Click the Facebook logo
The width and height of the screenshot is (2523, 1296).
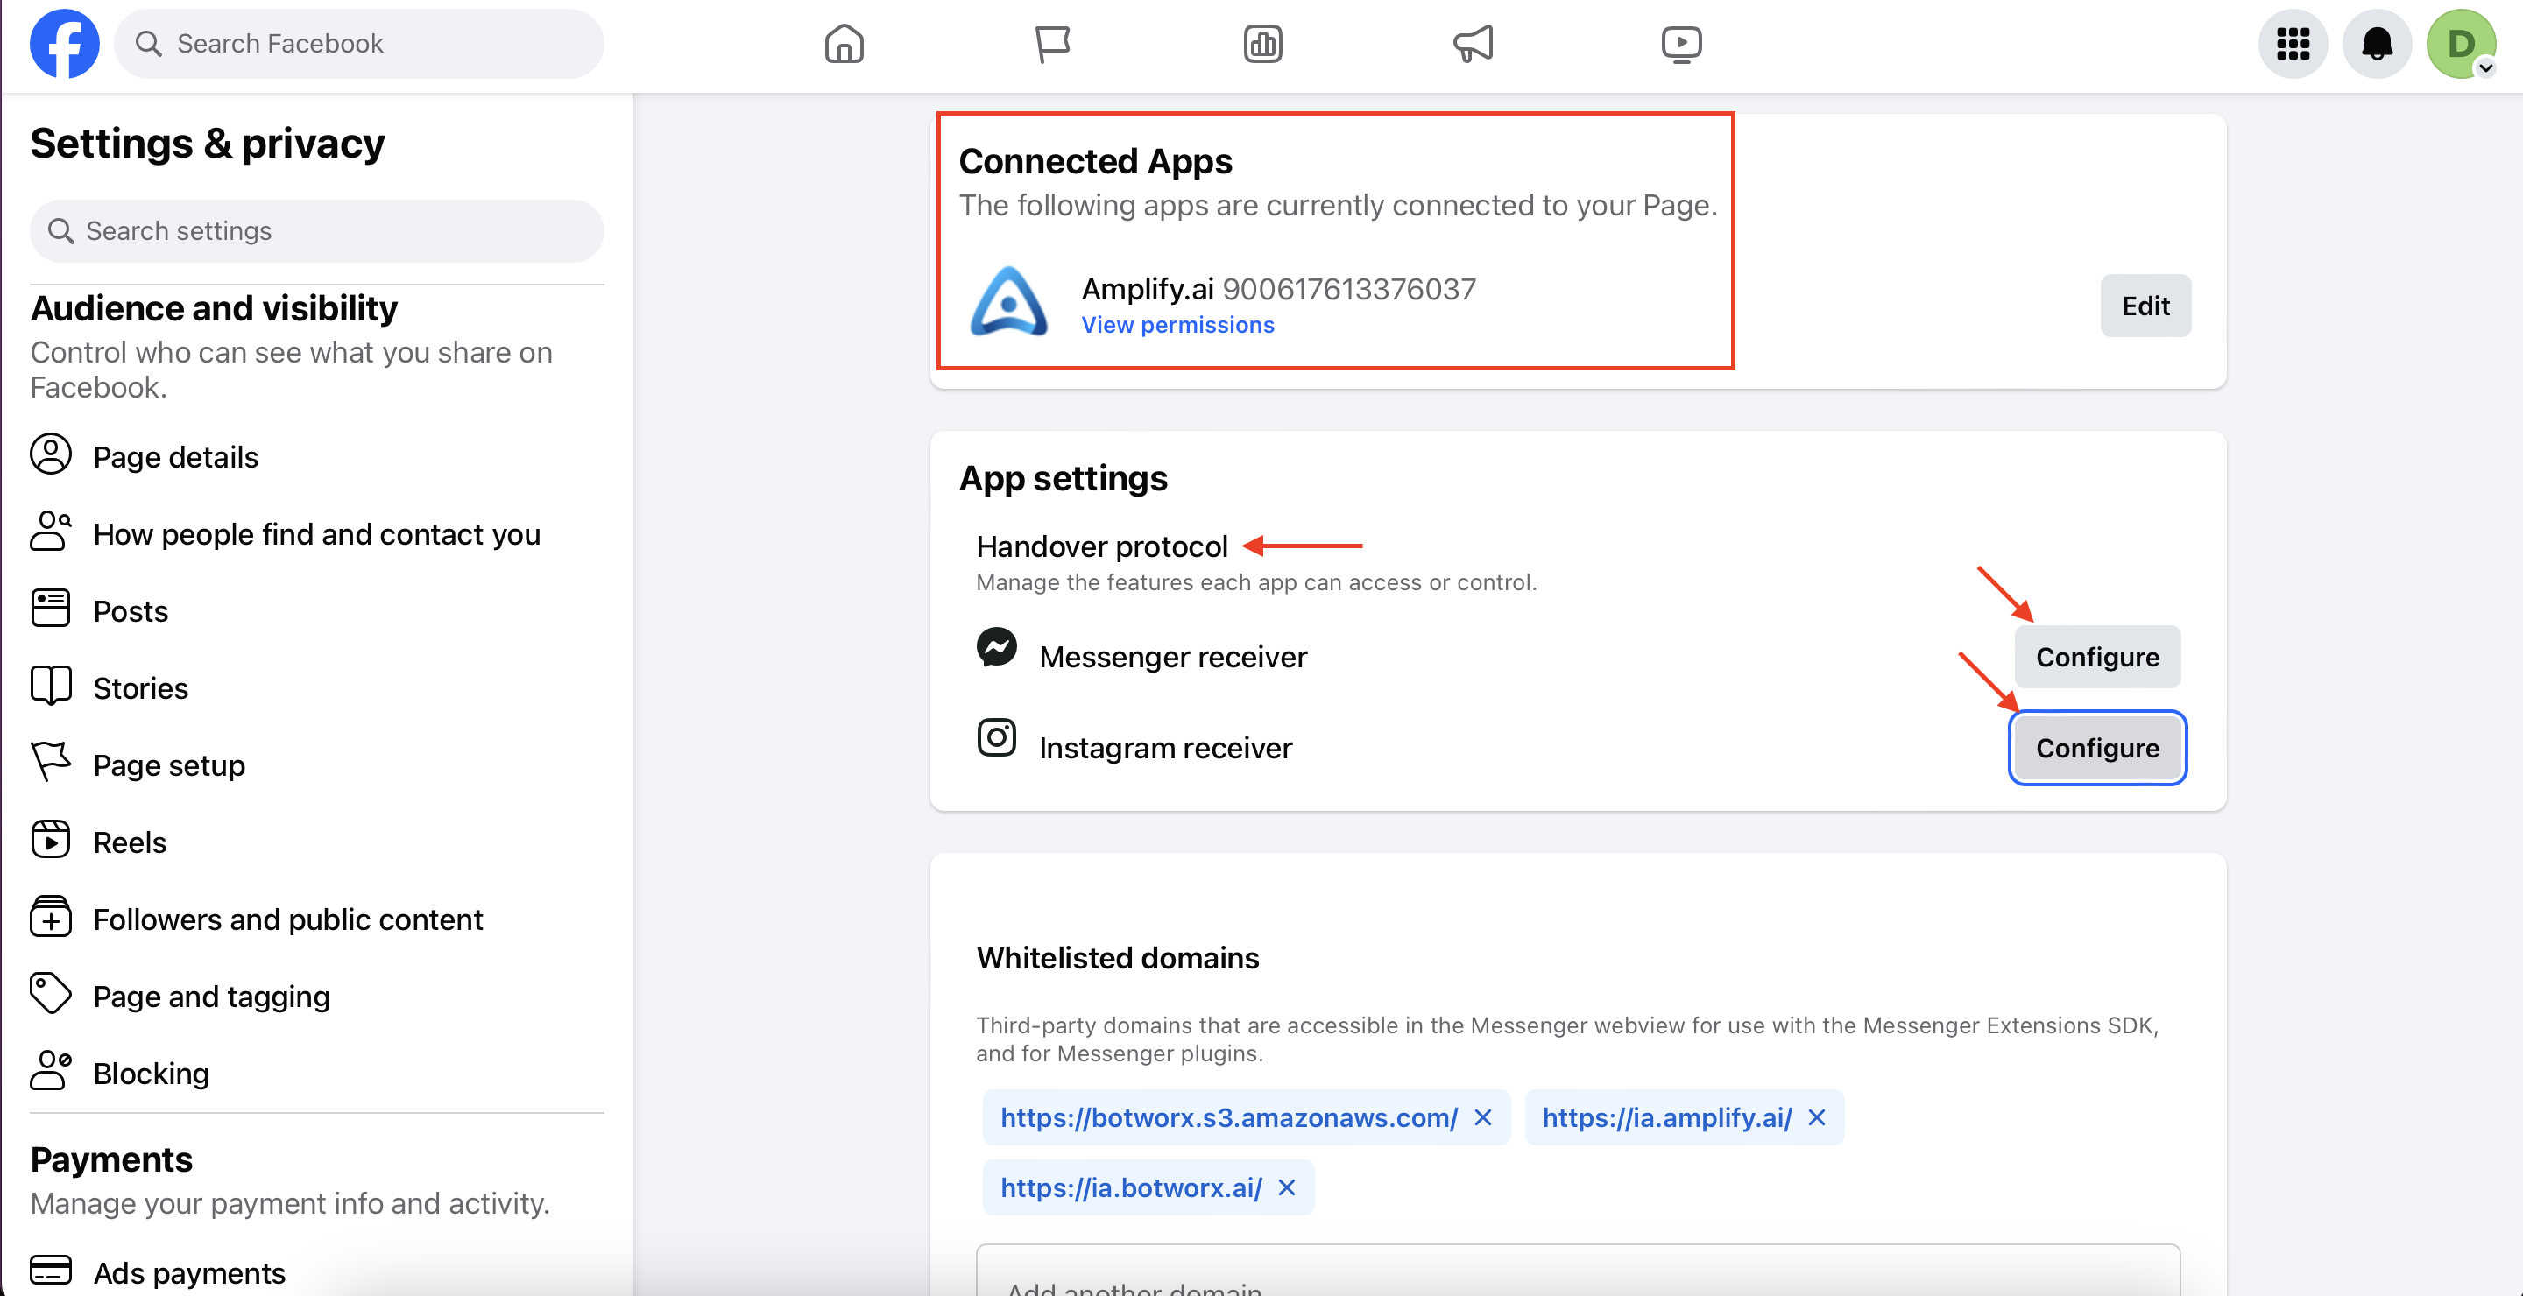click(x=65, y=44)
